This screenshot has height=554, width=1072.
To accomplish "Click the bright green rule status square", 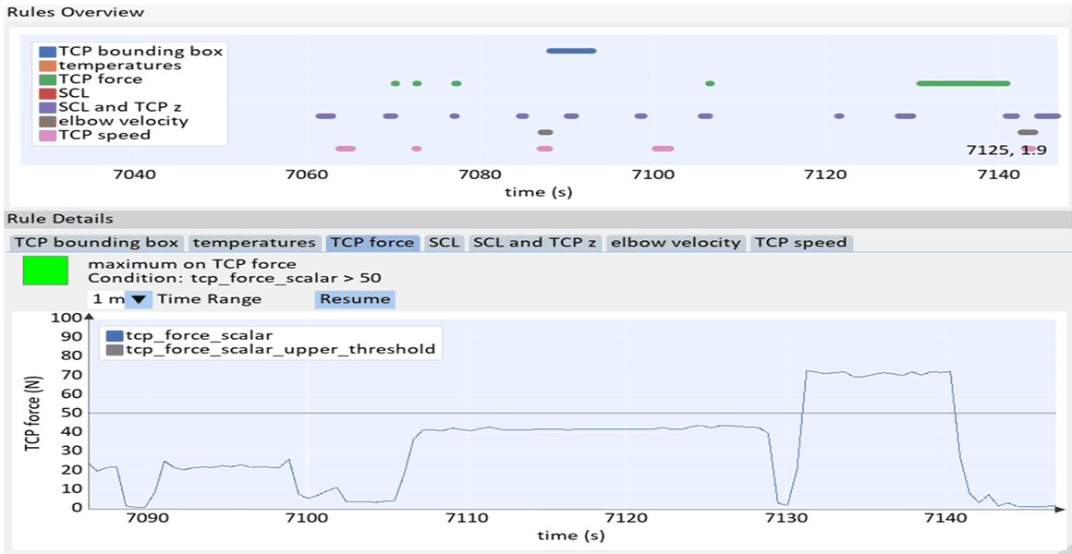I will (x=45, y=271).
